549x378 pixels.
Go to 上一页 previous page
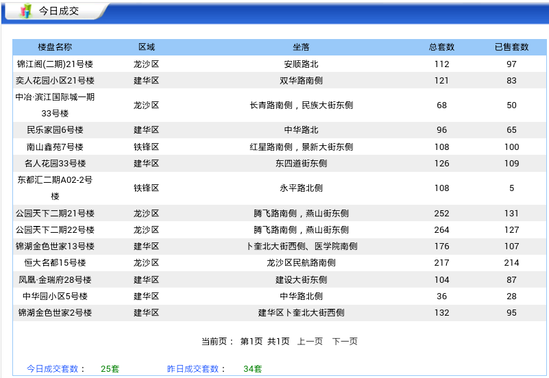pos(310,341)
